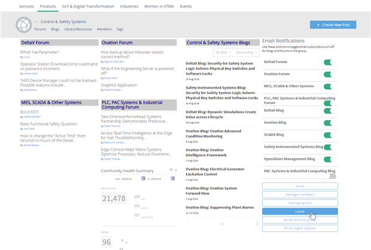Open the DeltaV Forum heading
This screenshot has width=371, height=250.
35,42
